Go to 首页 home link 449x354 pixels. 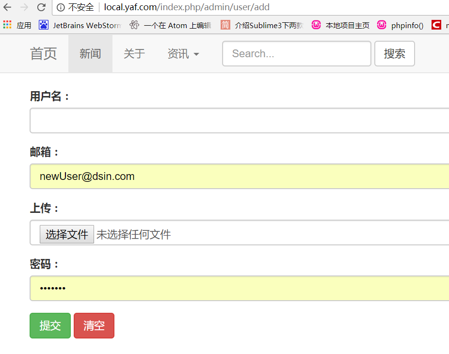pos(44,54)
